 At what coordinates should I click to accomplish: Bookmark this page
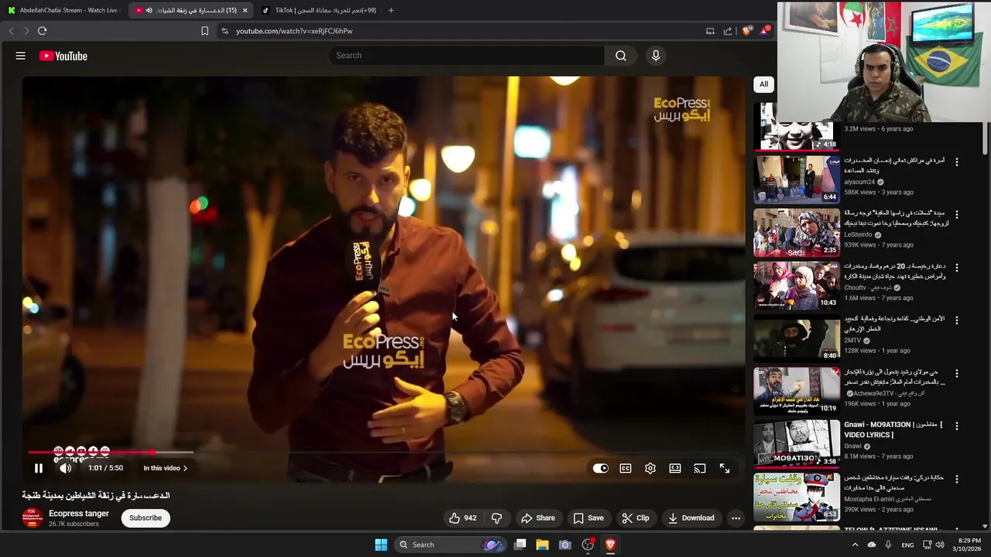coord(204,31)
